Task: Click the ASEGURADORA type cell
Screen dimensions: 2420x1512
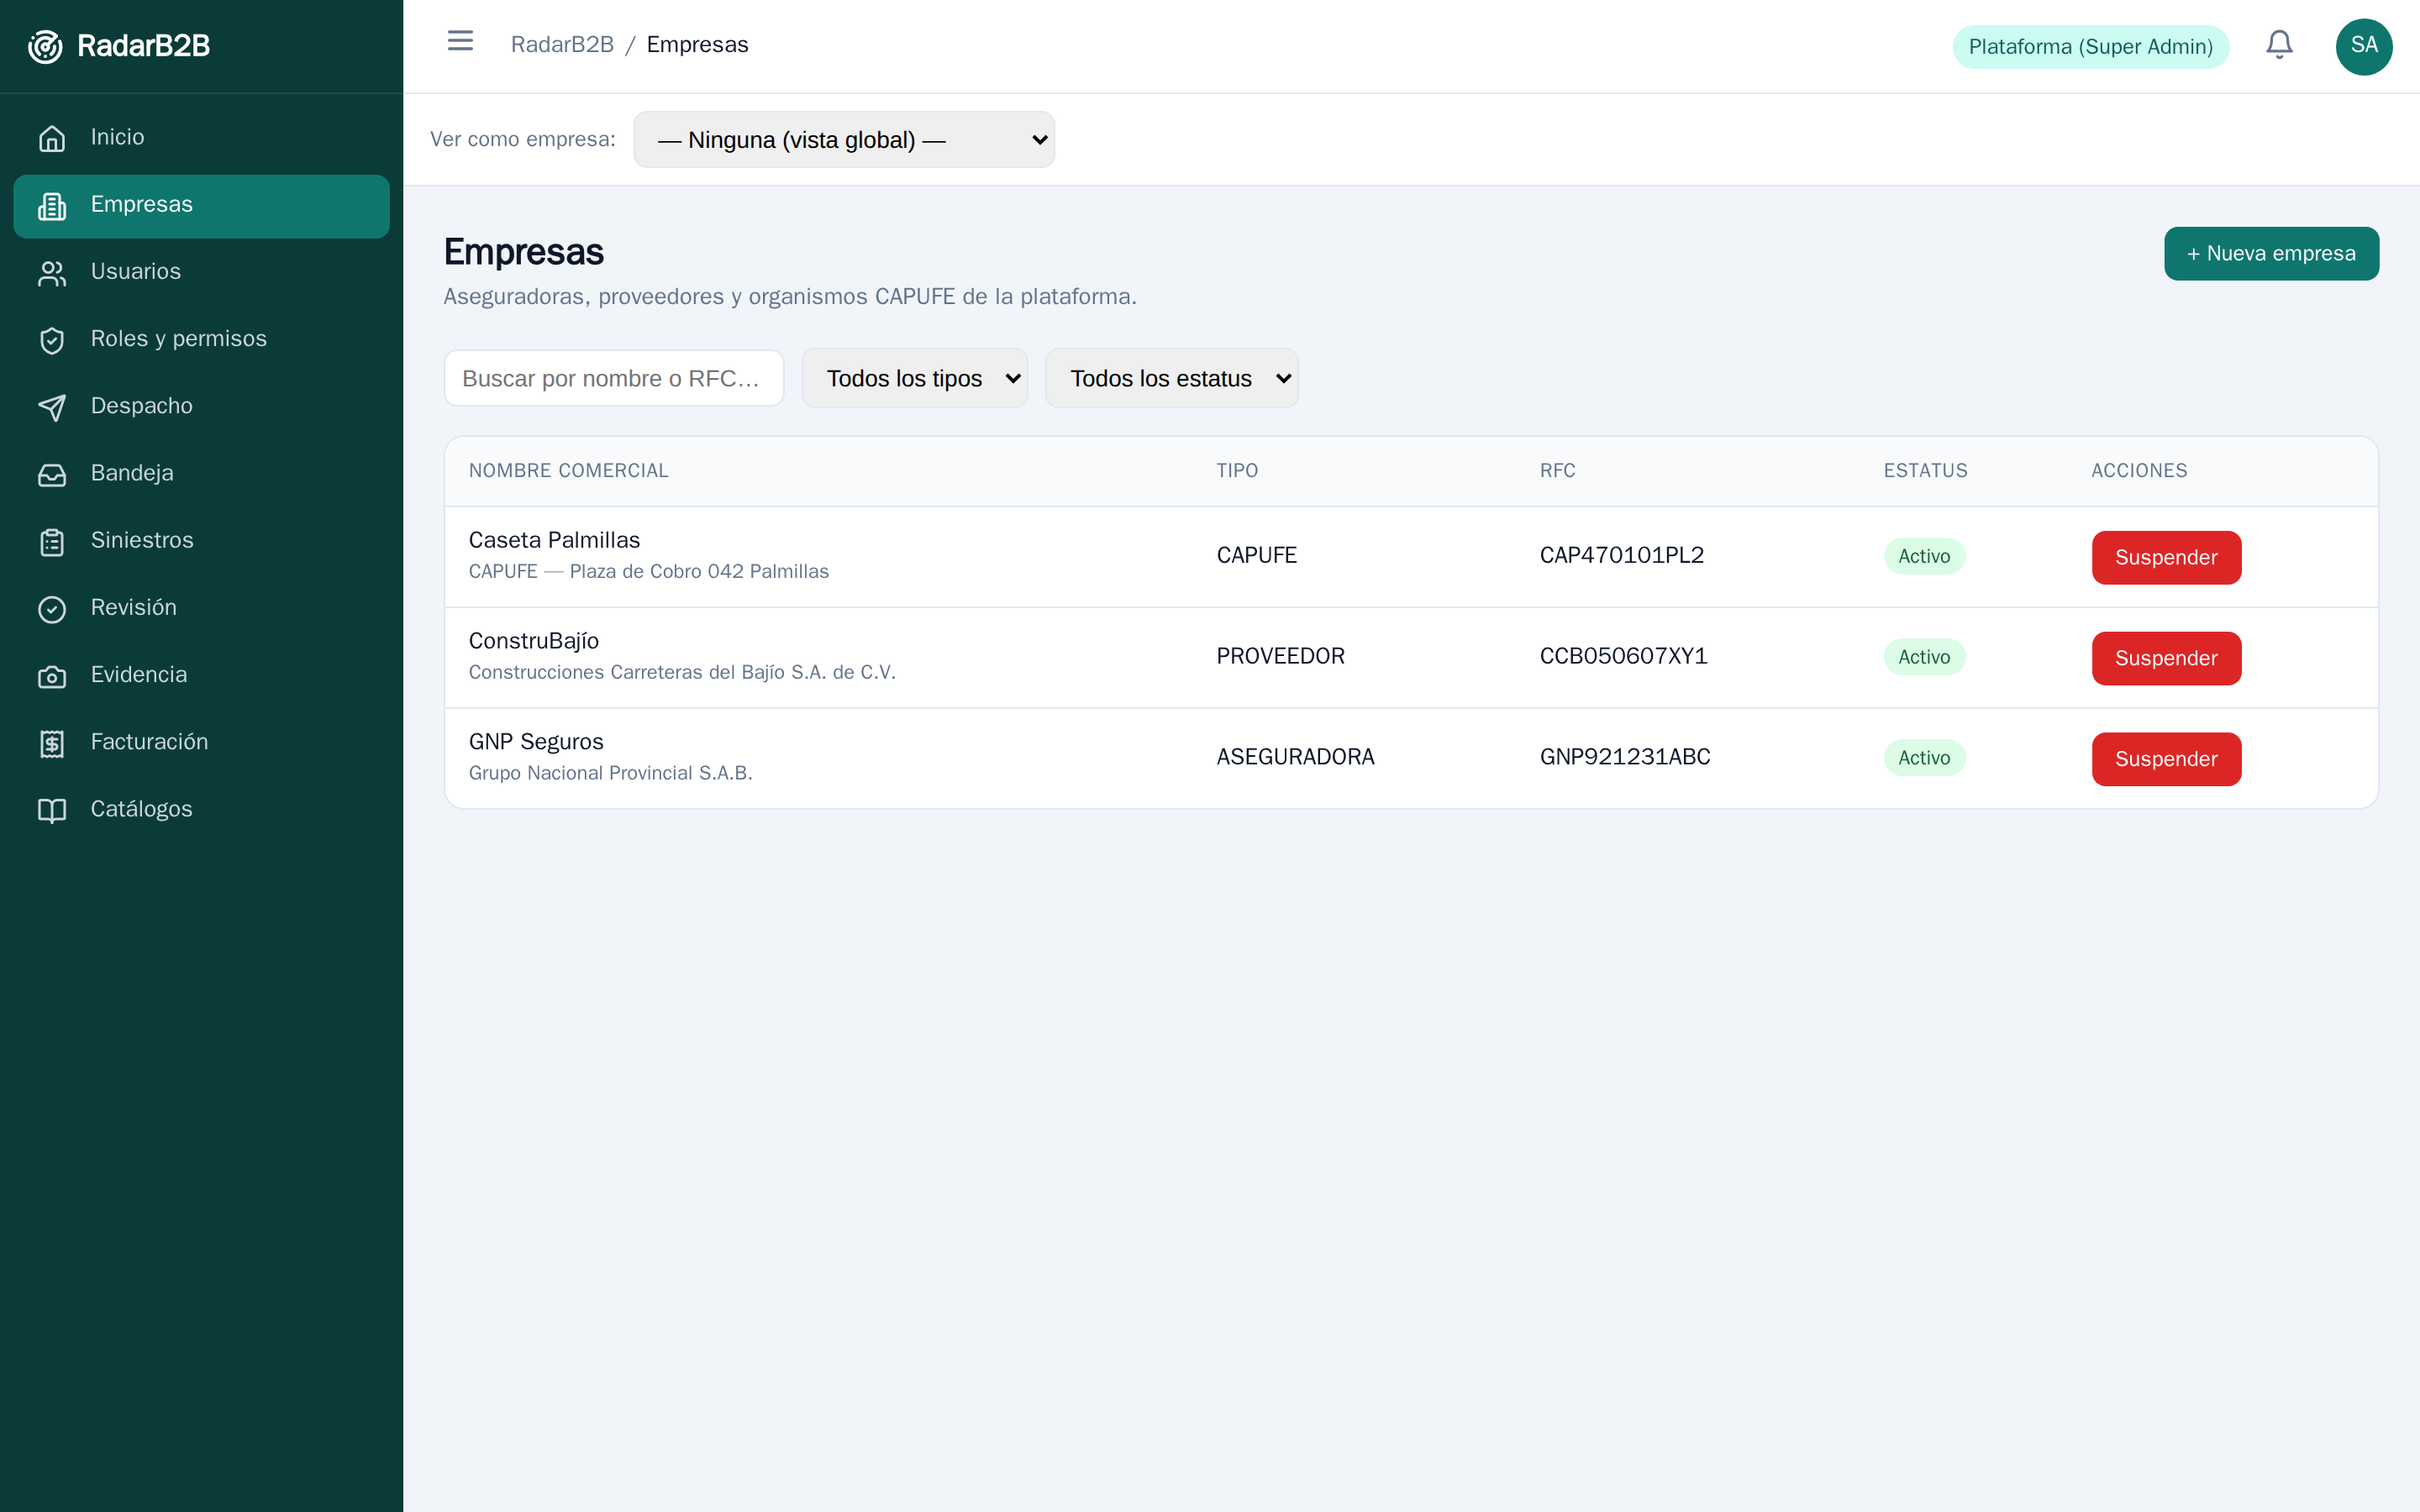Action: (x=1295, y=757)
